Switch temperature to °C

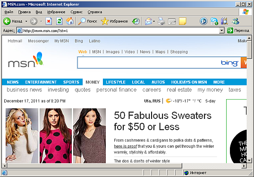(x=199, y=101)
